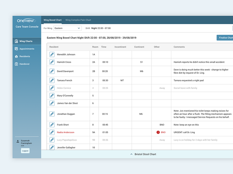This screenshot has width=233, height=174.
Task: Open the Handover section
Action: click(x=27, y=64)
